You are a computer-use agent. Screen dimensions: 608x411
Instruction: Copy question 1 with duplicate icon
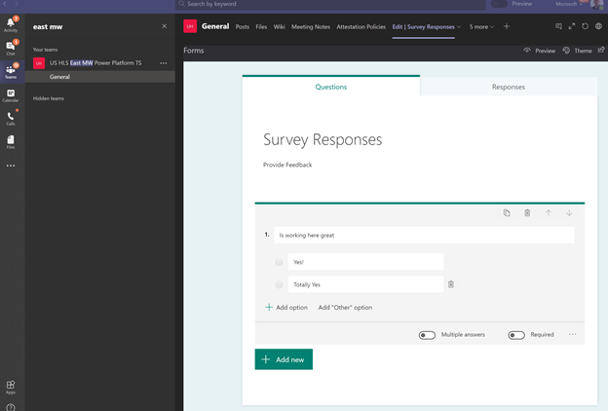(x=507, y=213)
